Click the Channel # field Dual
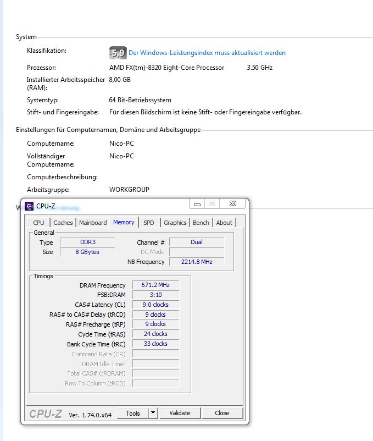This screenshot has height=441, width=373. 197,242
